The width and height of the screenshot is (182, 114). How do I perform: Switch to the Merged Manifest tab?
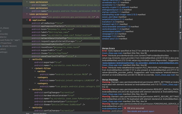click(x=40, y=113)
